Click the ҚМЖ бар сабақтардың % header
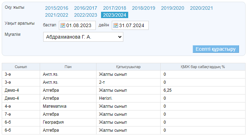Image resolution: width=247 pixels, height=140 pixels. coord(203,66)
